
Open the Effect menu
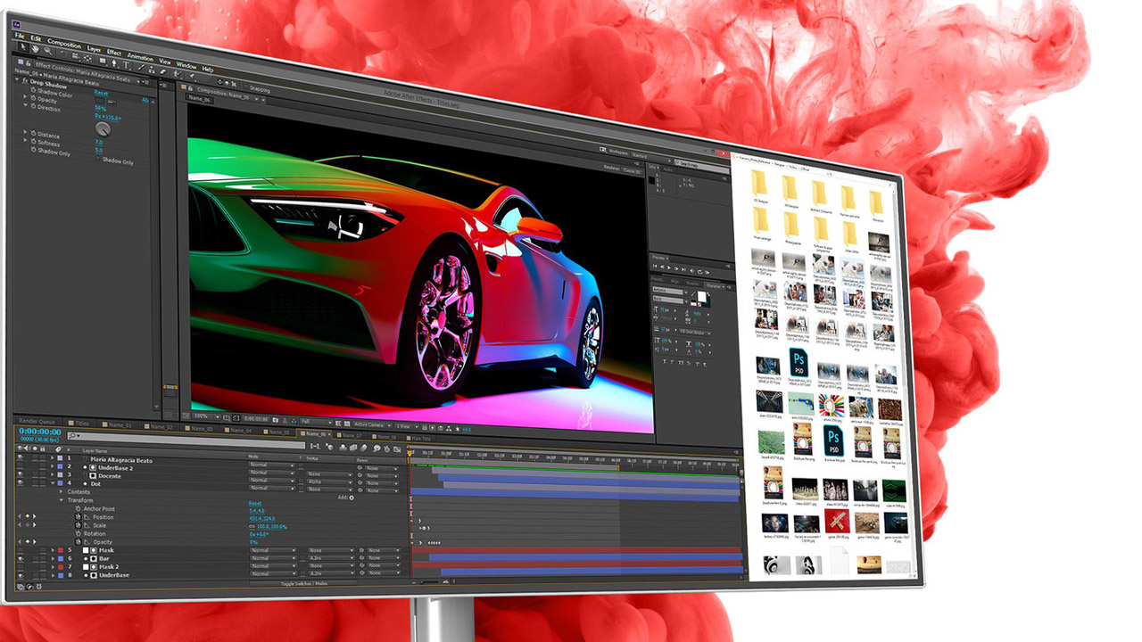(x=113, y=53)
